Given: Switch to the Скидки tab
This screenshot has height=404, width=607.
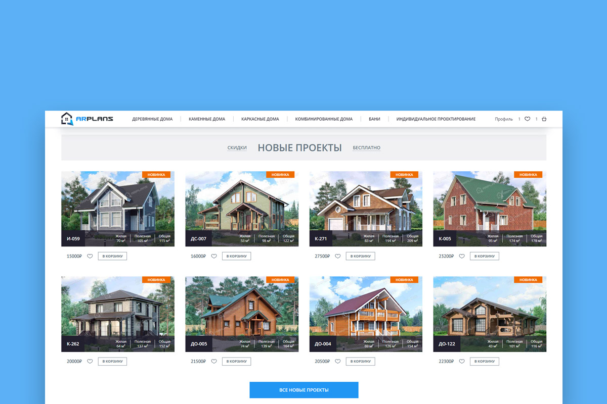Looking at the screenshot, I should point(237,148).
